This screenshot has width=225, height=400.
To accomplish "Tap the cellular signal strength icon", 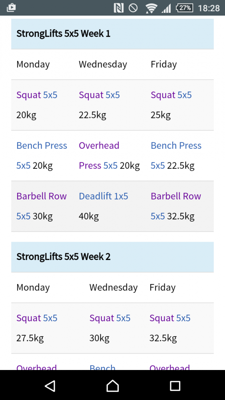I will tap(166, 8).
